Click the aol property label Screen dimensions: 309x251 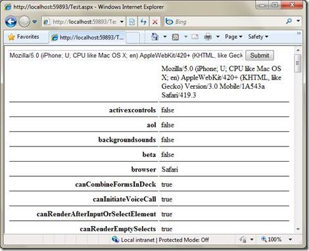[151, 125]
